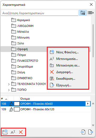96x138 pixels.
Task: Click the Κεραμικό folder icon
Action: coord(14,20)
